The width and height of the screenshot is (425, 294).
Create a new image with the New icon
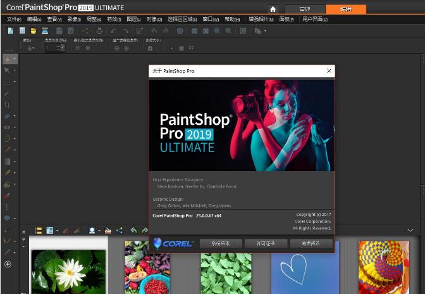point(11,31)
